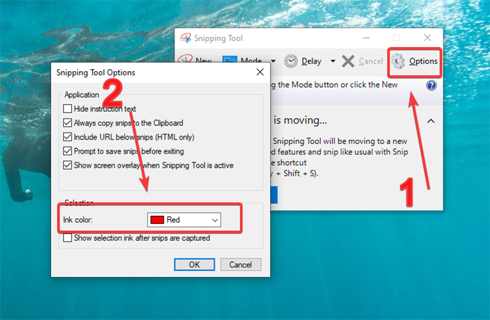This screenshot has height=320, width=490.
Task: Click the red ink color swatch
Action: coord(157,220)
